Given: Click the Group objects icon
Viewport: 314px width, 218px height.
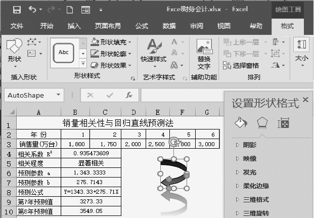Looking at the screenshot, I should pos(276,54).
